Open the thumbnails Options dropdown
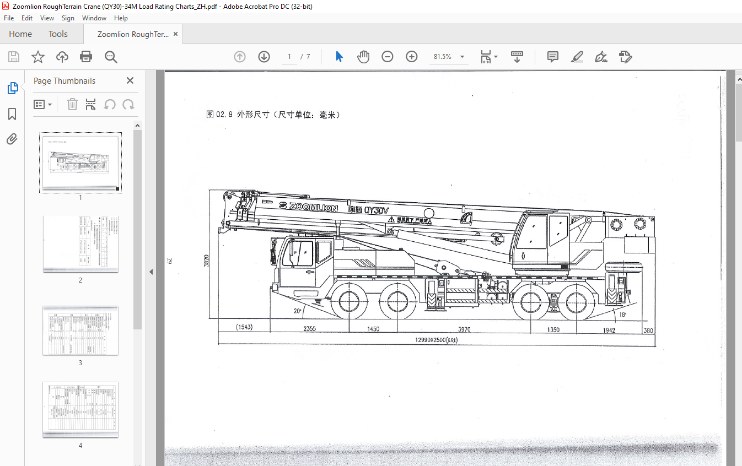This screenshot has width=742, height=466. pos(43,104)
